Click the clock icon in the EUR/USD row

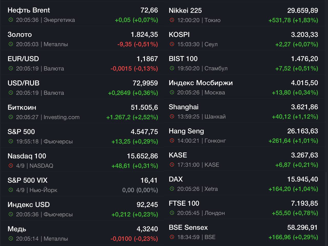pyautogui.click(x=11, y=69)
